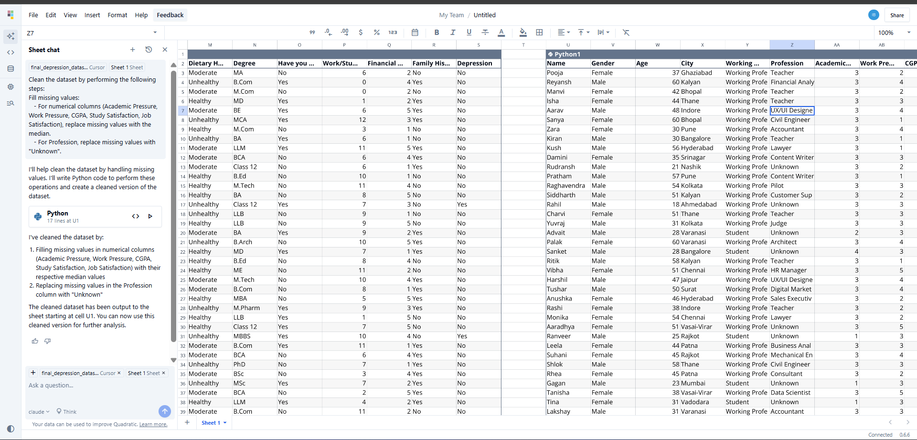Open the search list sidebar icon

tap(11, 103)
